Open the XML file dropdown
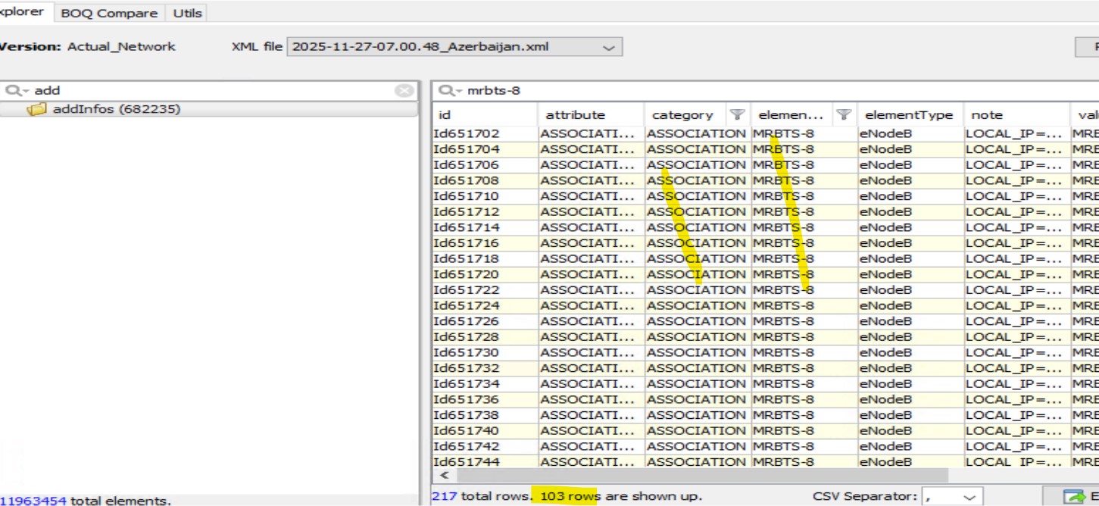This screenshot has height=506, width=1099. point(608,47)
